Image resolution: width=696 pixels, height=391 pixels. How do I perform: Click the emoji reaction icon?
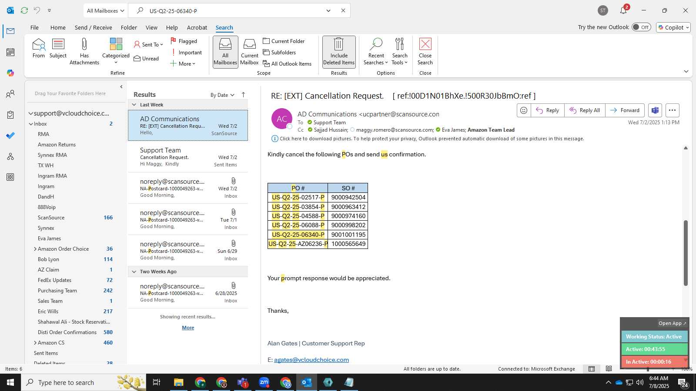pyautogui.click(x=524, y=110)
